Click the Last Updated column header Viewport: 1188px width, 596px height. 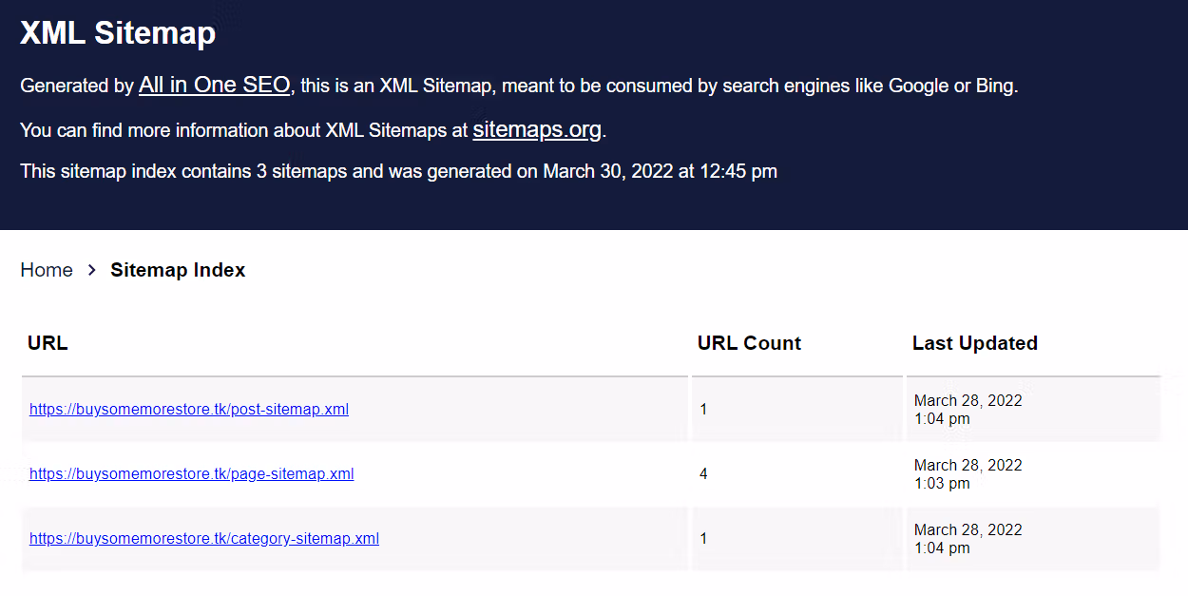tap(975, 342)
